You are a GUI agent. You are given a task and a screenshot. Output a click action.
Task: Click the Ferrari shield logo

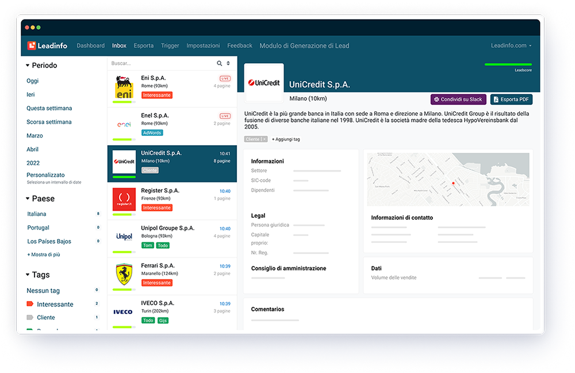tap(124, 274)
